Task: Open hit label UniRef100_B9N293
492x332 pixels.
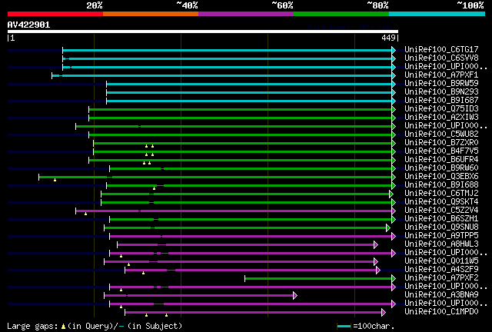Action: [x=441, y=91]
